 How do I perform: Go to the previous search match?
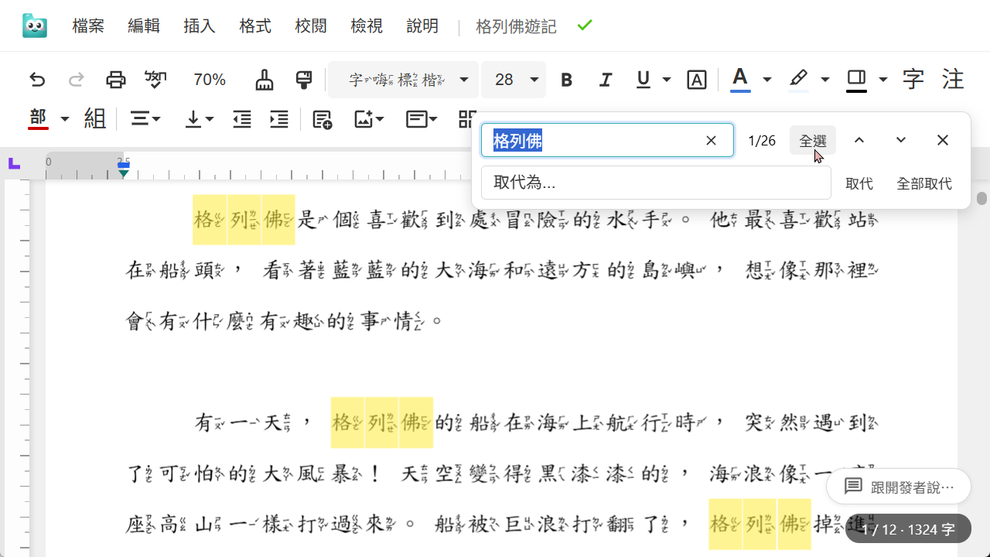tap(859, 140)
